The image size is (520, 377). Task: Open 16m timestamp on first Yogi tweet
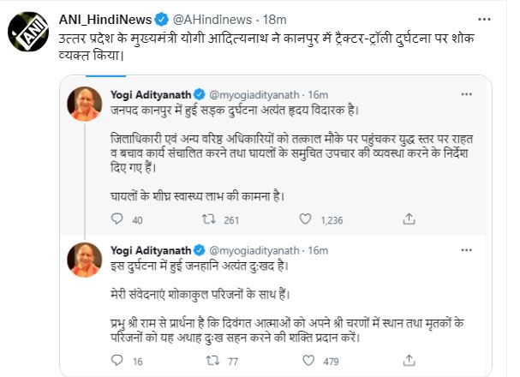(317, 93)
